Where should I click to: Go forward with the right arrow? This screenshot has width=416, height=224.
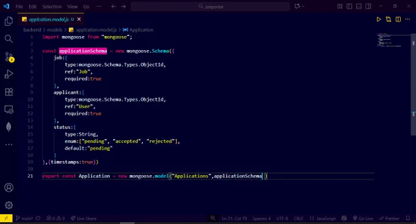point(124,6)
